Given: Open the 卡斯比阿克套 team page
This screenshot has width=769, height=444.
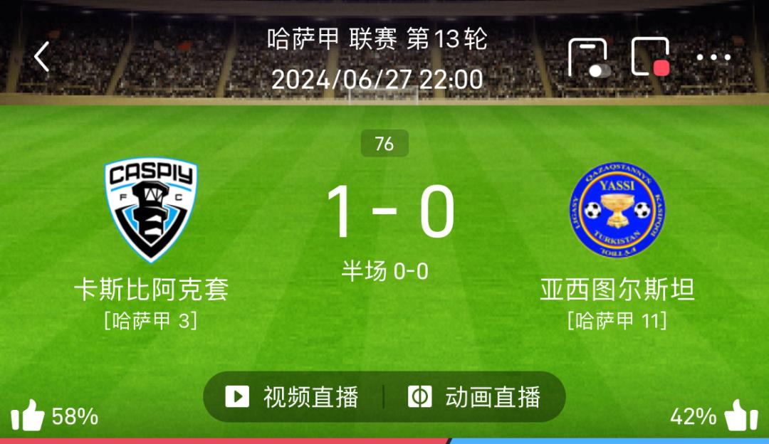Looking at the screenshot, I should pyautogui.click(x=152, y=289).
